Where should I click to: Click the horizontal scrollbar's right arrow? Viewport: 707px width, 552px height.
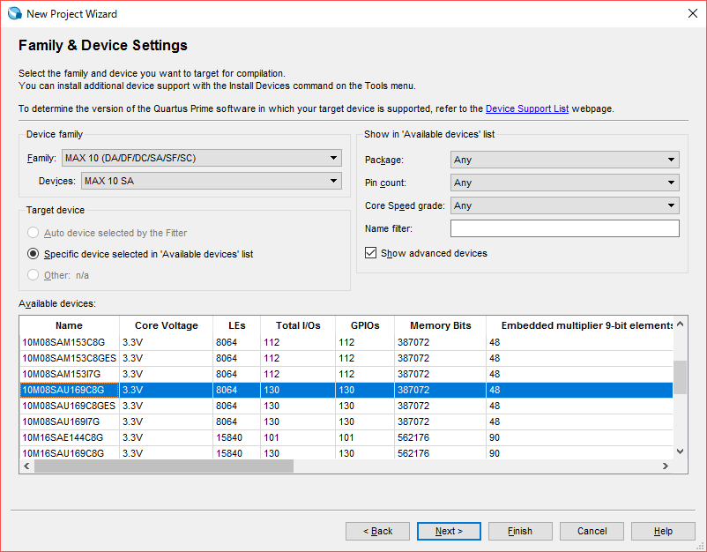pos(666,465)
